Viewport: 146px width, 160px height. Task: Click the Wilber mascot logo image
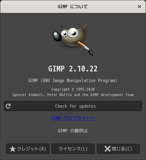pyautogui.click(x=73, y=39)
